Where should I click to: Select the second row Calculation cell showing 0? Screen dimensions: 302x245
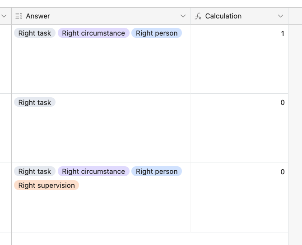coord(239,128)
